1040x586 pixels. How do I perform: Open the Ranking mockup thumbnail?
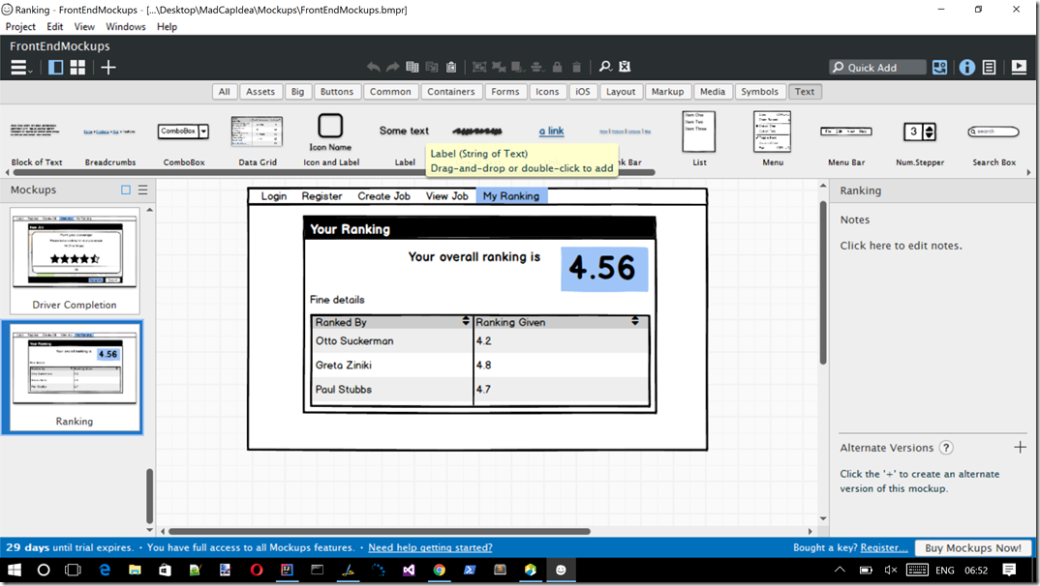tap(73, 377)
